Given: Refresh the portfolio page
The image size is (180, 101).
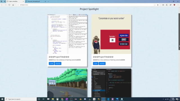Looking at the screenshot, I should coord(9,5).
